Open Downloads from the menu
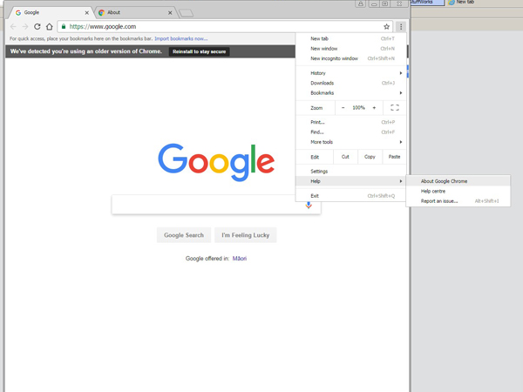The height and width of the screenshot is (392, 523). tap(350, 83)
